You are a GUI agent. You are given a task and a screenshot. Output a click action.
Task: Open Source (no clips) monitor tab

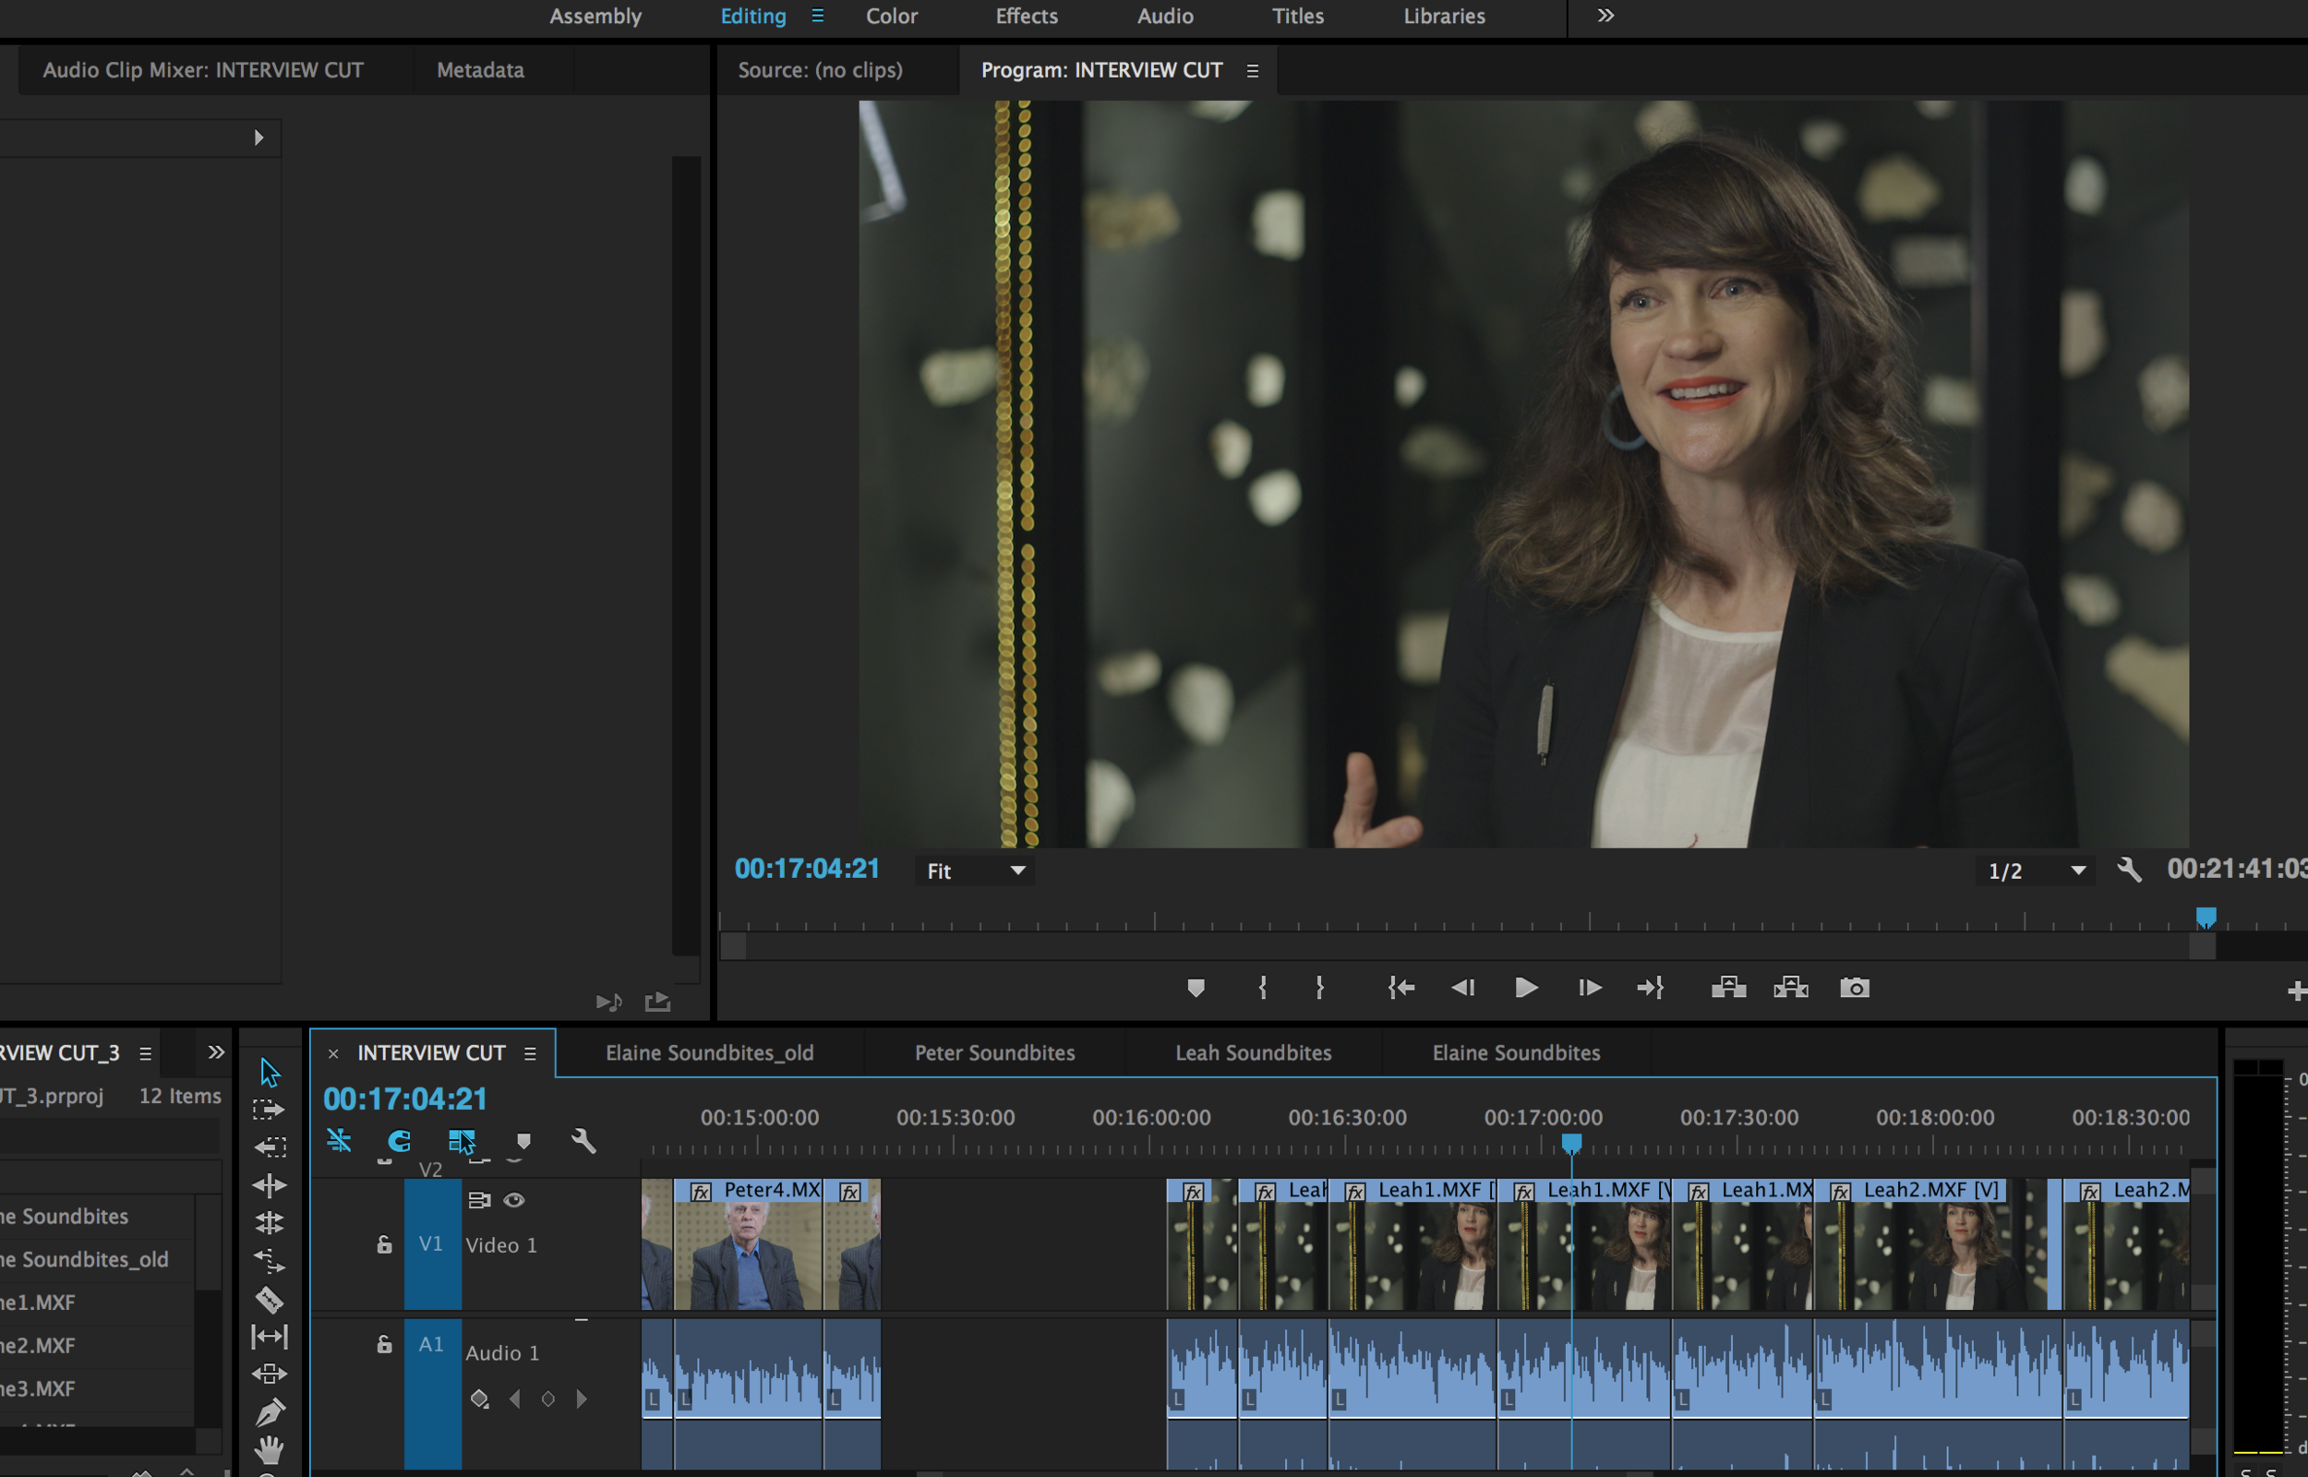[820, 70]
